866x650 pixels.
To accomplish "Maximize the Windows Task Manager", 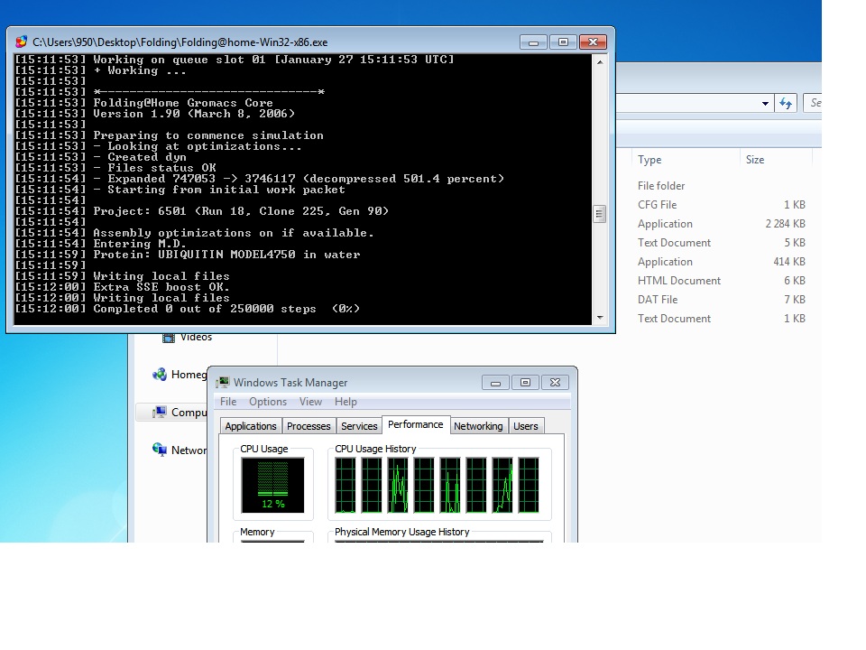I will click(x=525, y=383).
